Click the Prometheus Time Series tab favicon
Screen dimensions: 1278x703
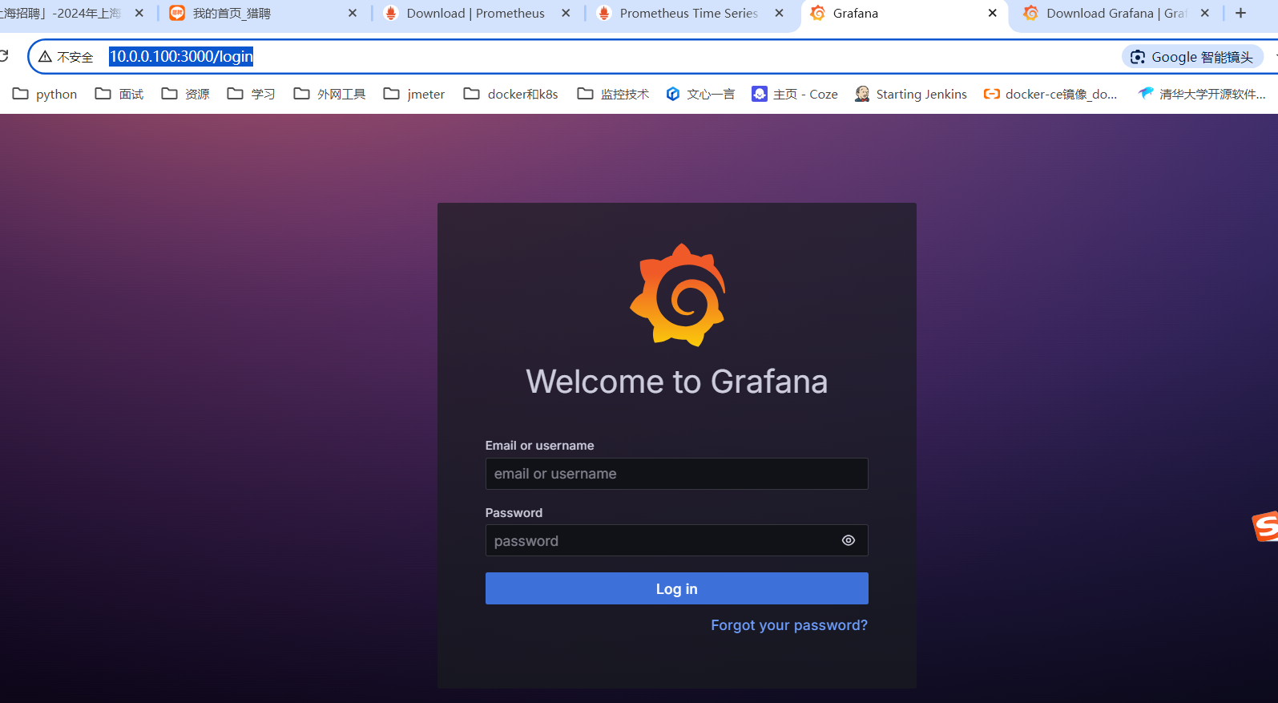604,14
